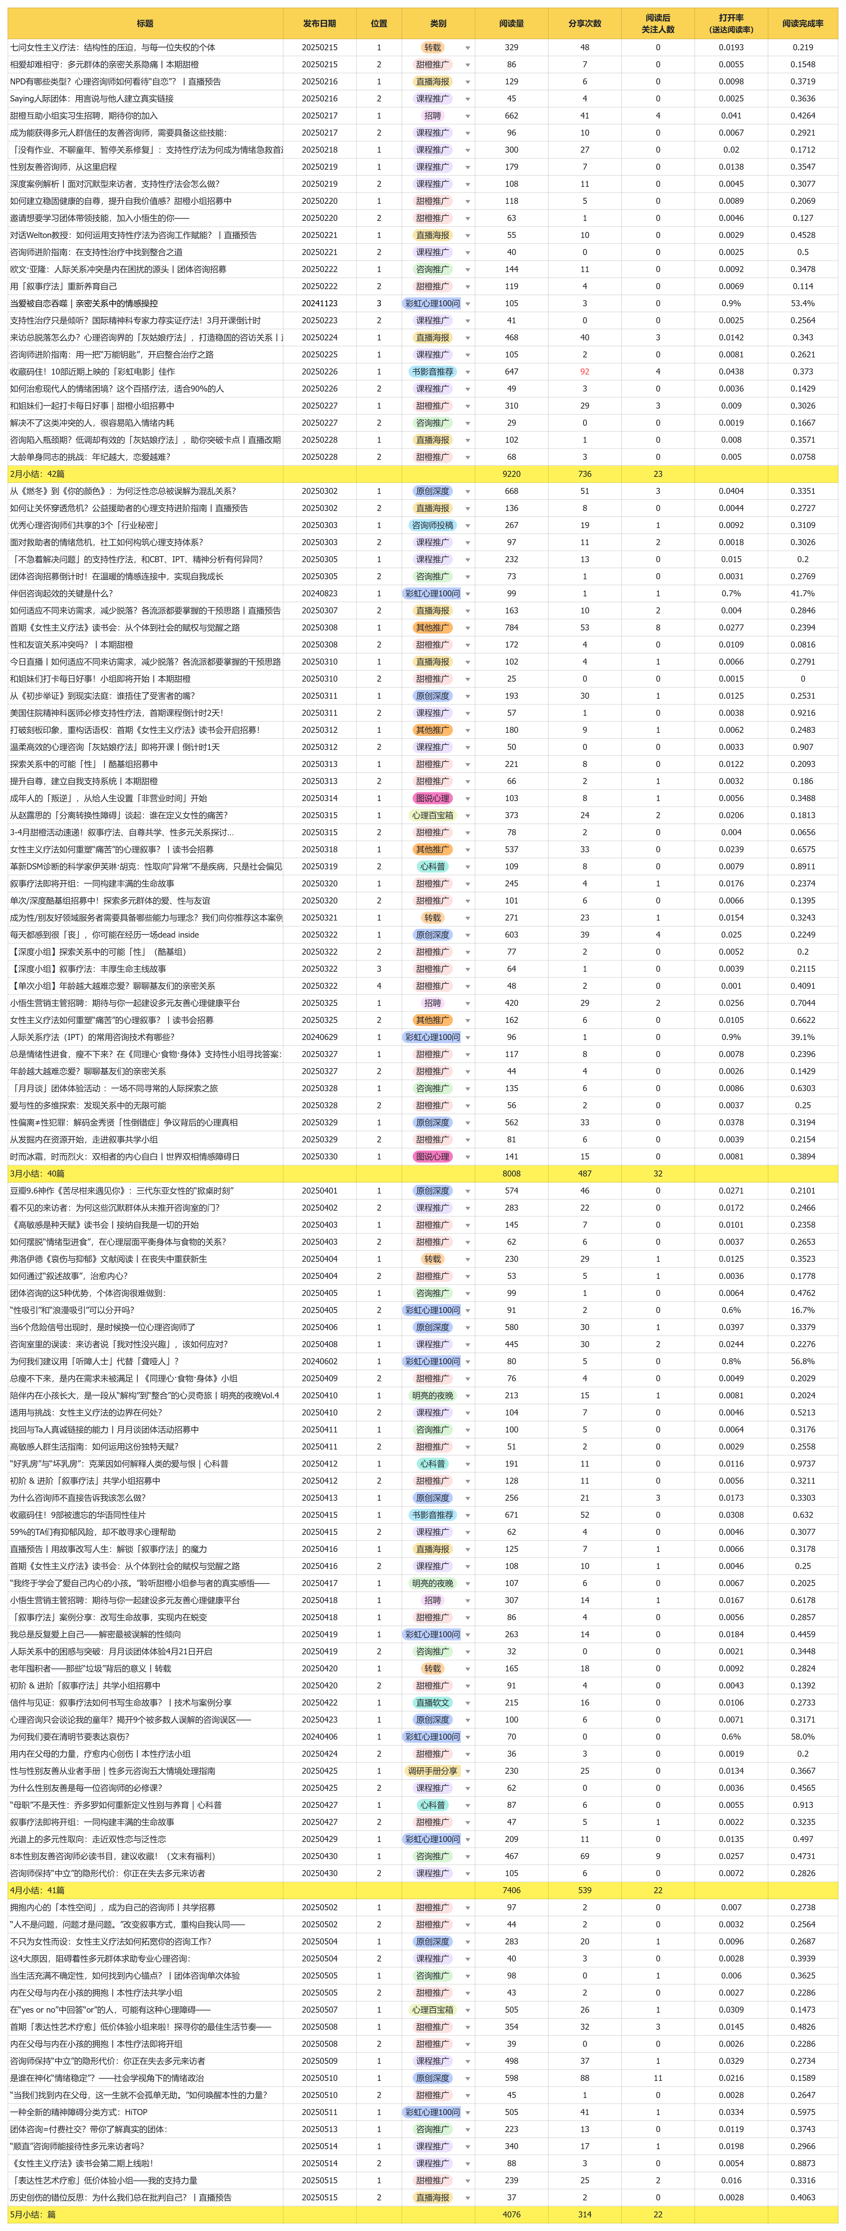Click the 转载 tag in the first data row
Screen dimensions: 846x2231
(432, 48)
